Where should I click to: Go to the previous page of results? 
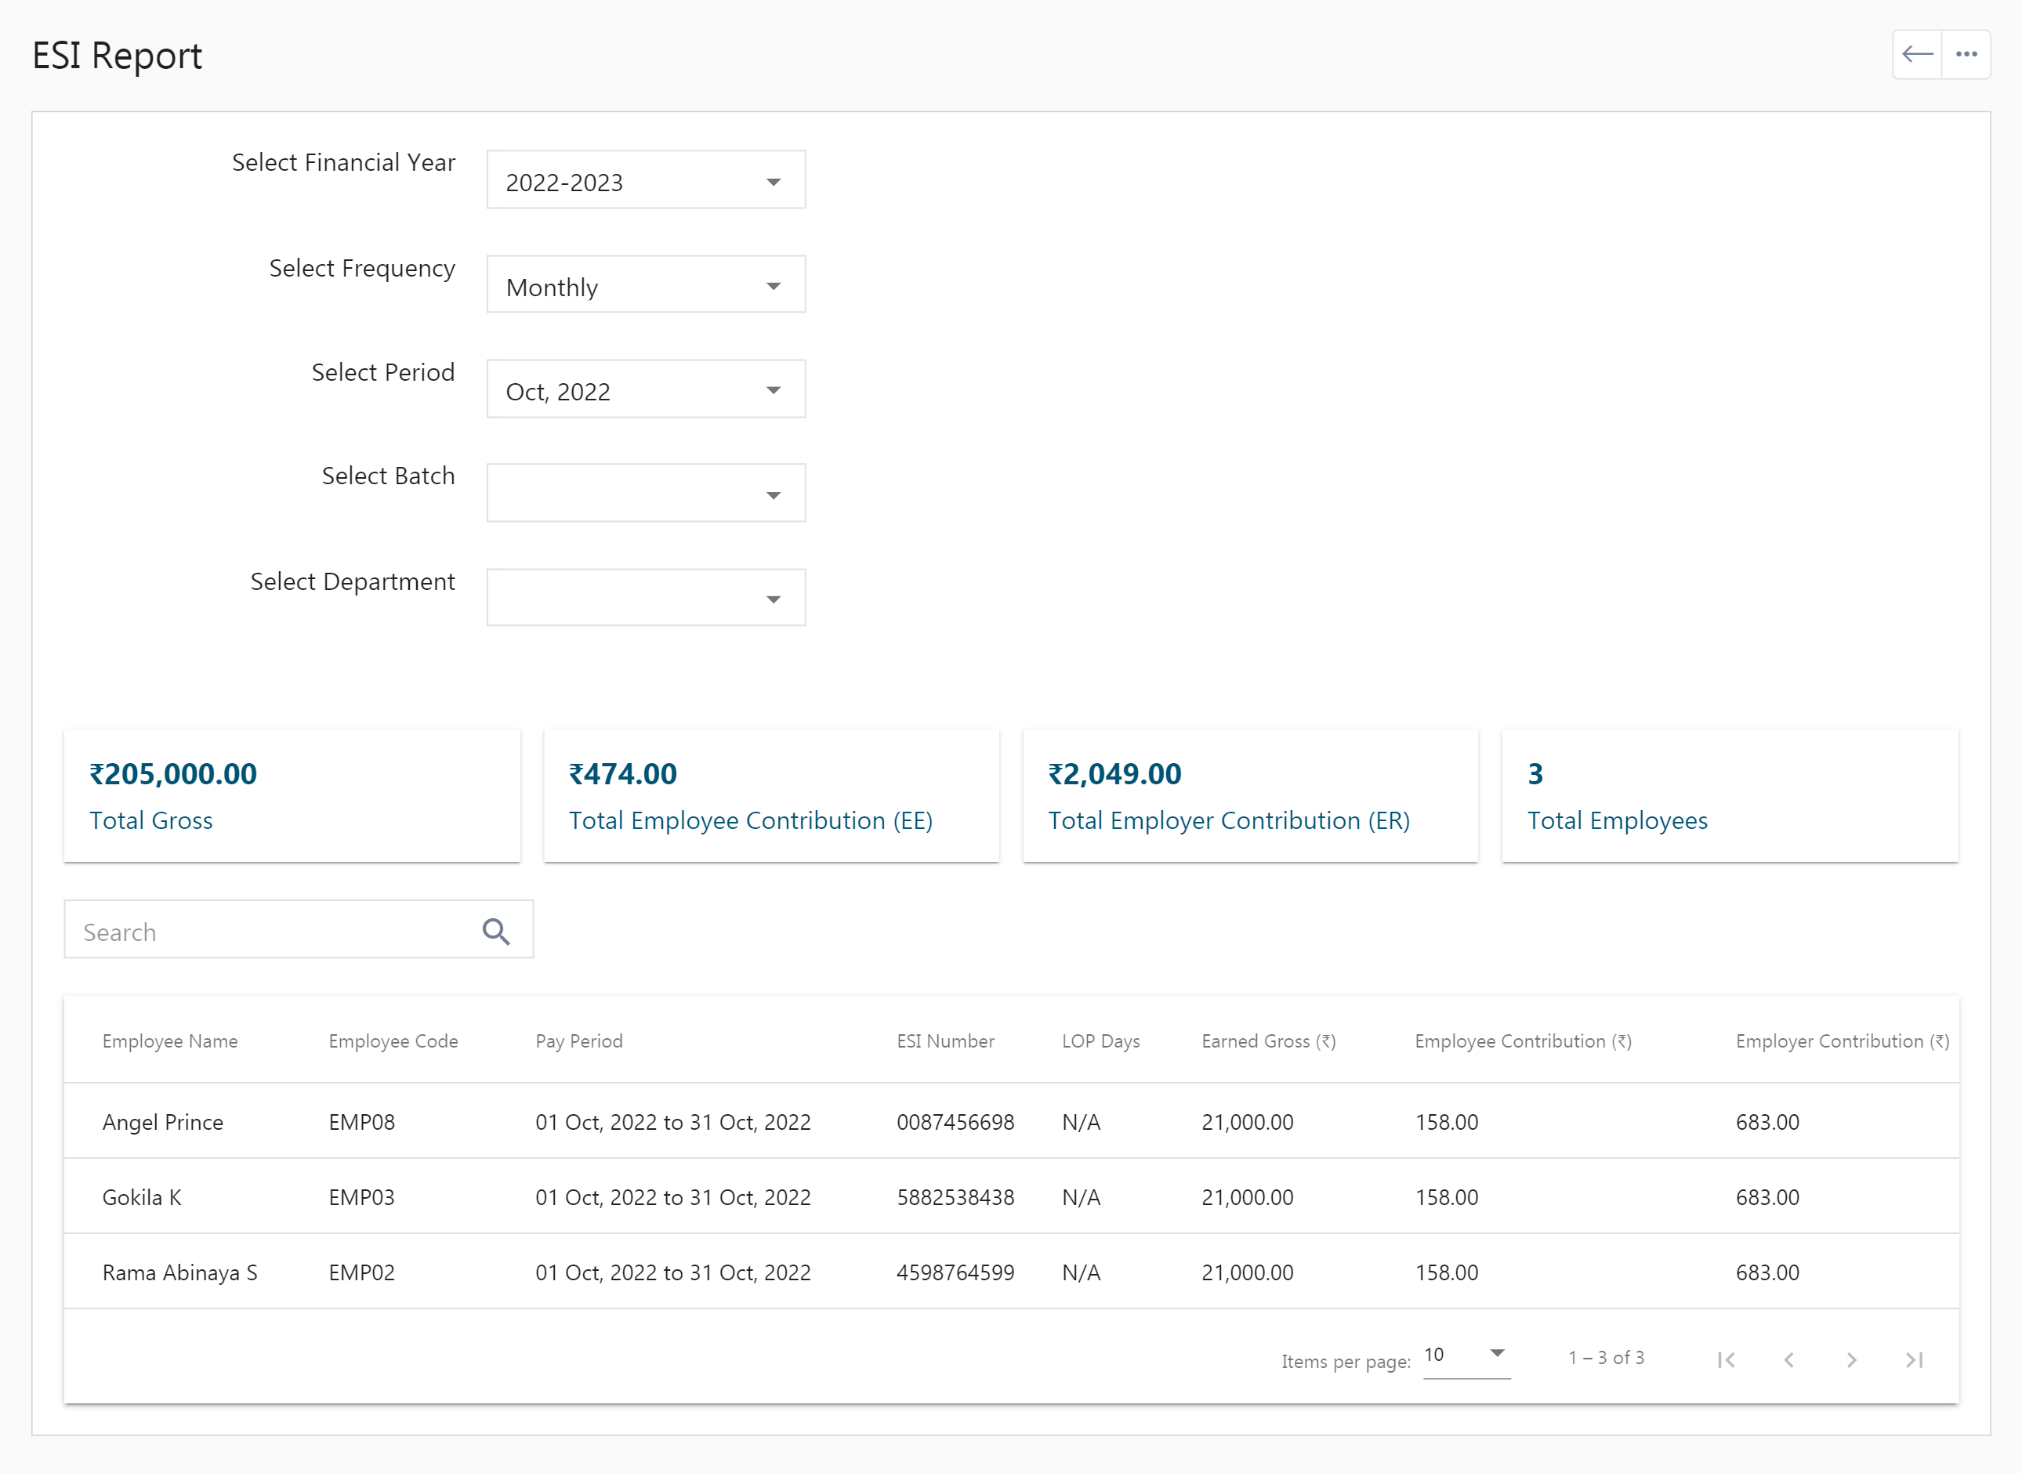click(1788, 1359)
